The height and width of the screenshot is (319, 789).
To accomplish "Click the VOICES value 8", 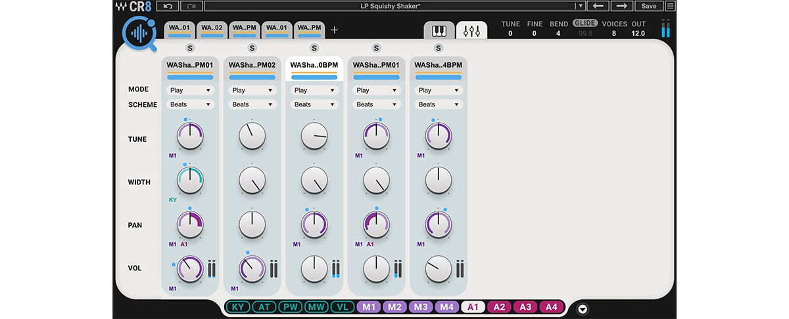I will coord(614,33).
